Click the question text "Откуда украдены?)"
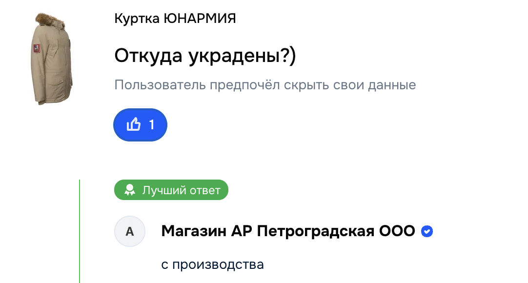528x283 pixels. click(205, 56)
